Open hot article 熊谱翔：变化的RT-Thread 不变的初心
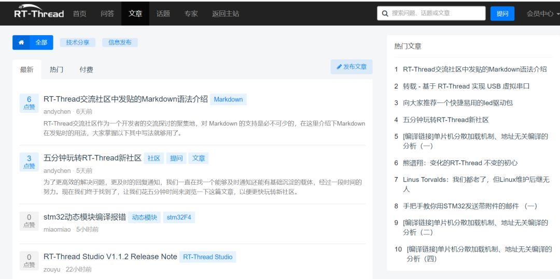The image size is (560, 279). [x=460, y=163]
